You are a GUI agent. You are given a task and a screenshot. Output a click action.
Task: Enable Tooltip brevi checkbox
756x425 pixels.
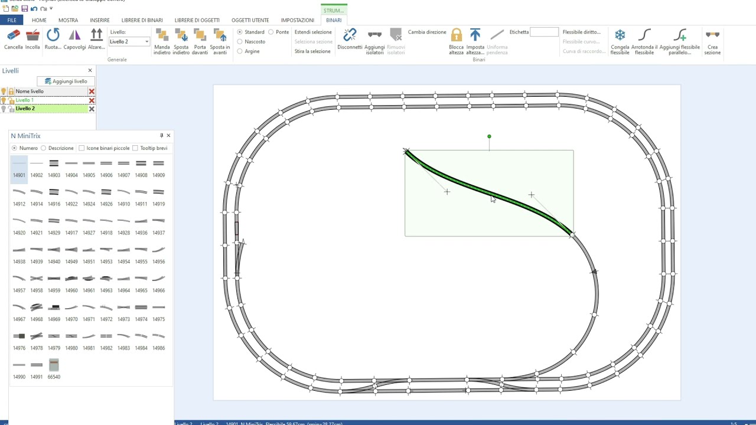tap(135, 148)
